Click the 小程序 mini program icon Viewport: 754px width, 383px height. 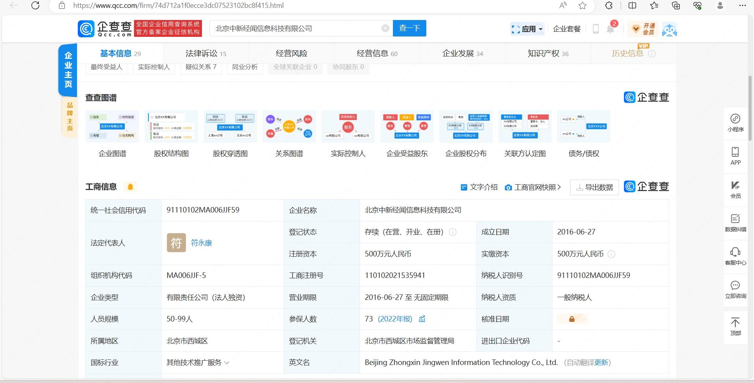coord(735,123)
